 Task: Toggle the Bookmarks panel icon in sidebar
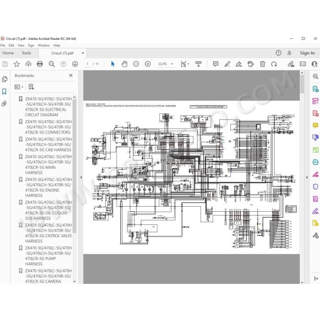coord(4,91)
